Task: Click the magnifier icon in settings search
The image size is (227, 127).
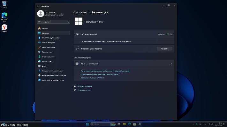Action: [68, 22]
